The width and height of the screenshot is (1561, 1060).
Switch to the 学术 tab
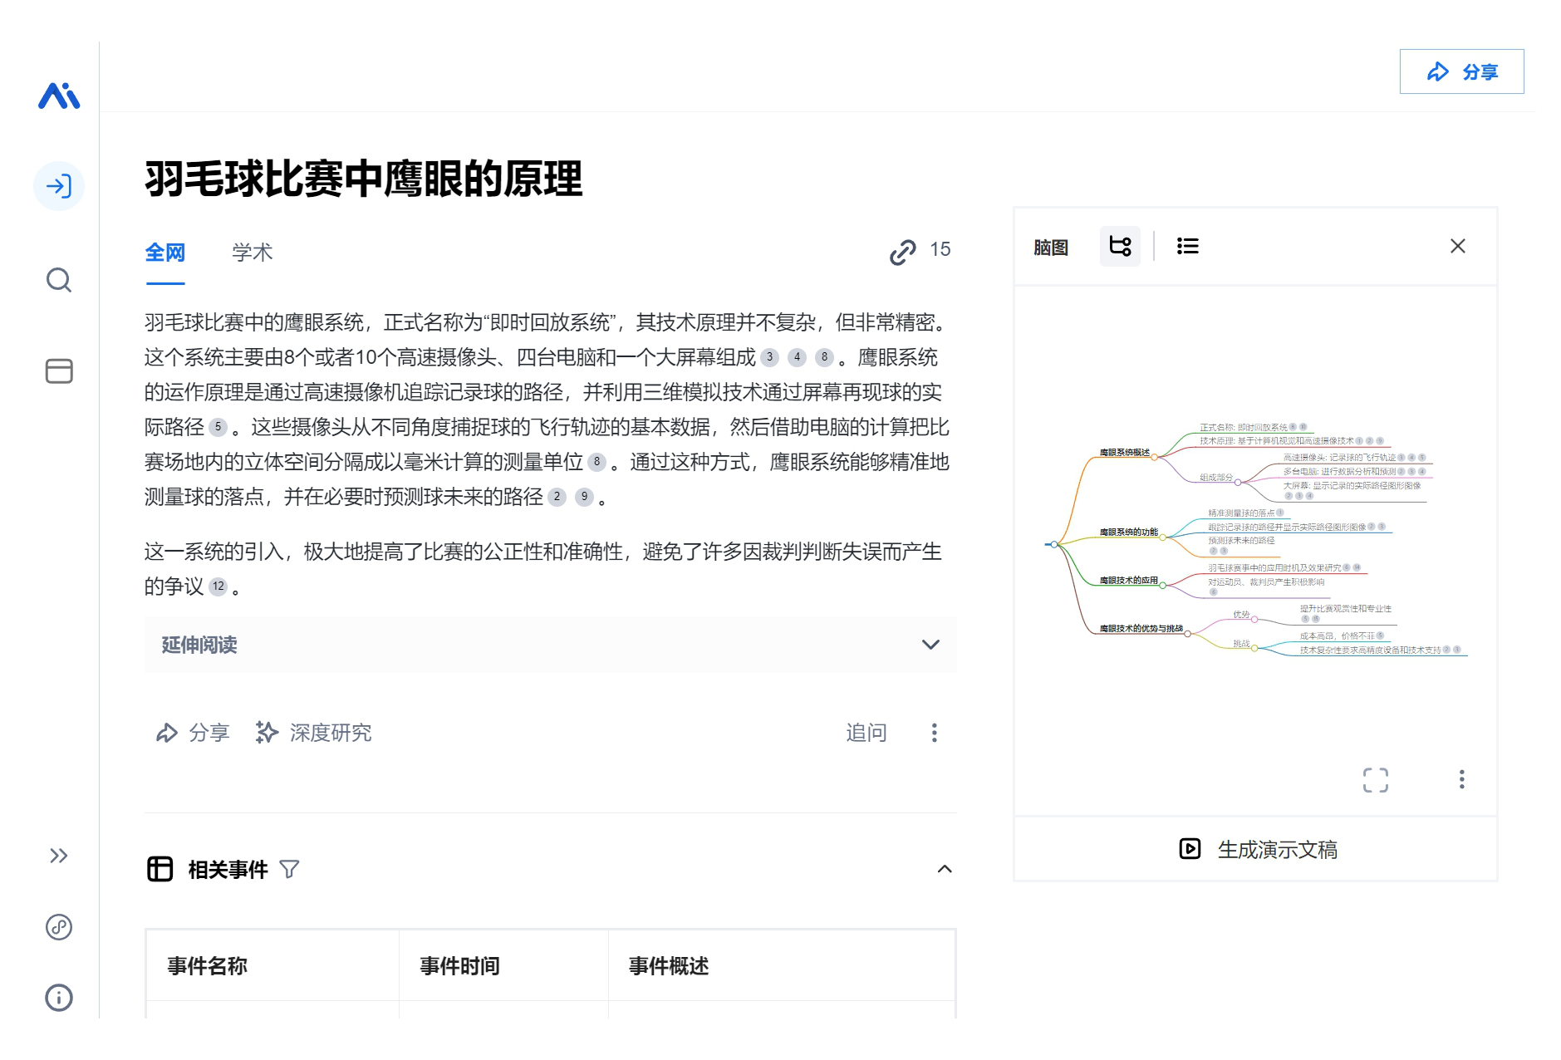point(253,253)
